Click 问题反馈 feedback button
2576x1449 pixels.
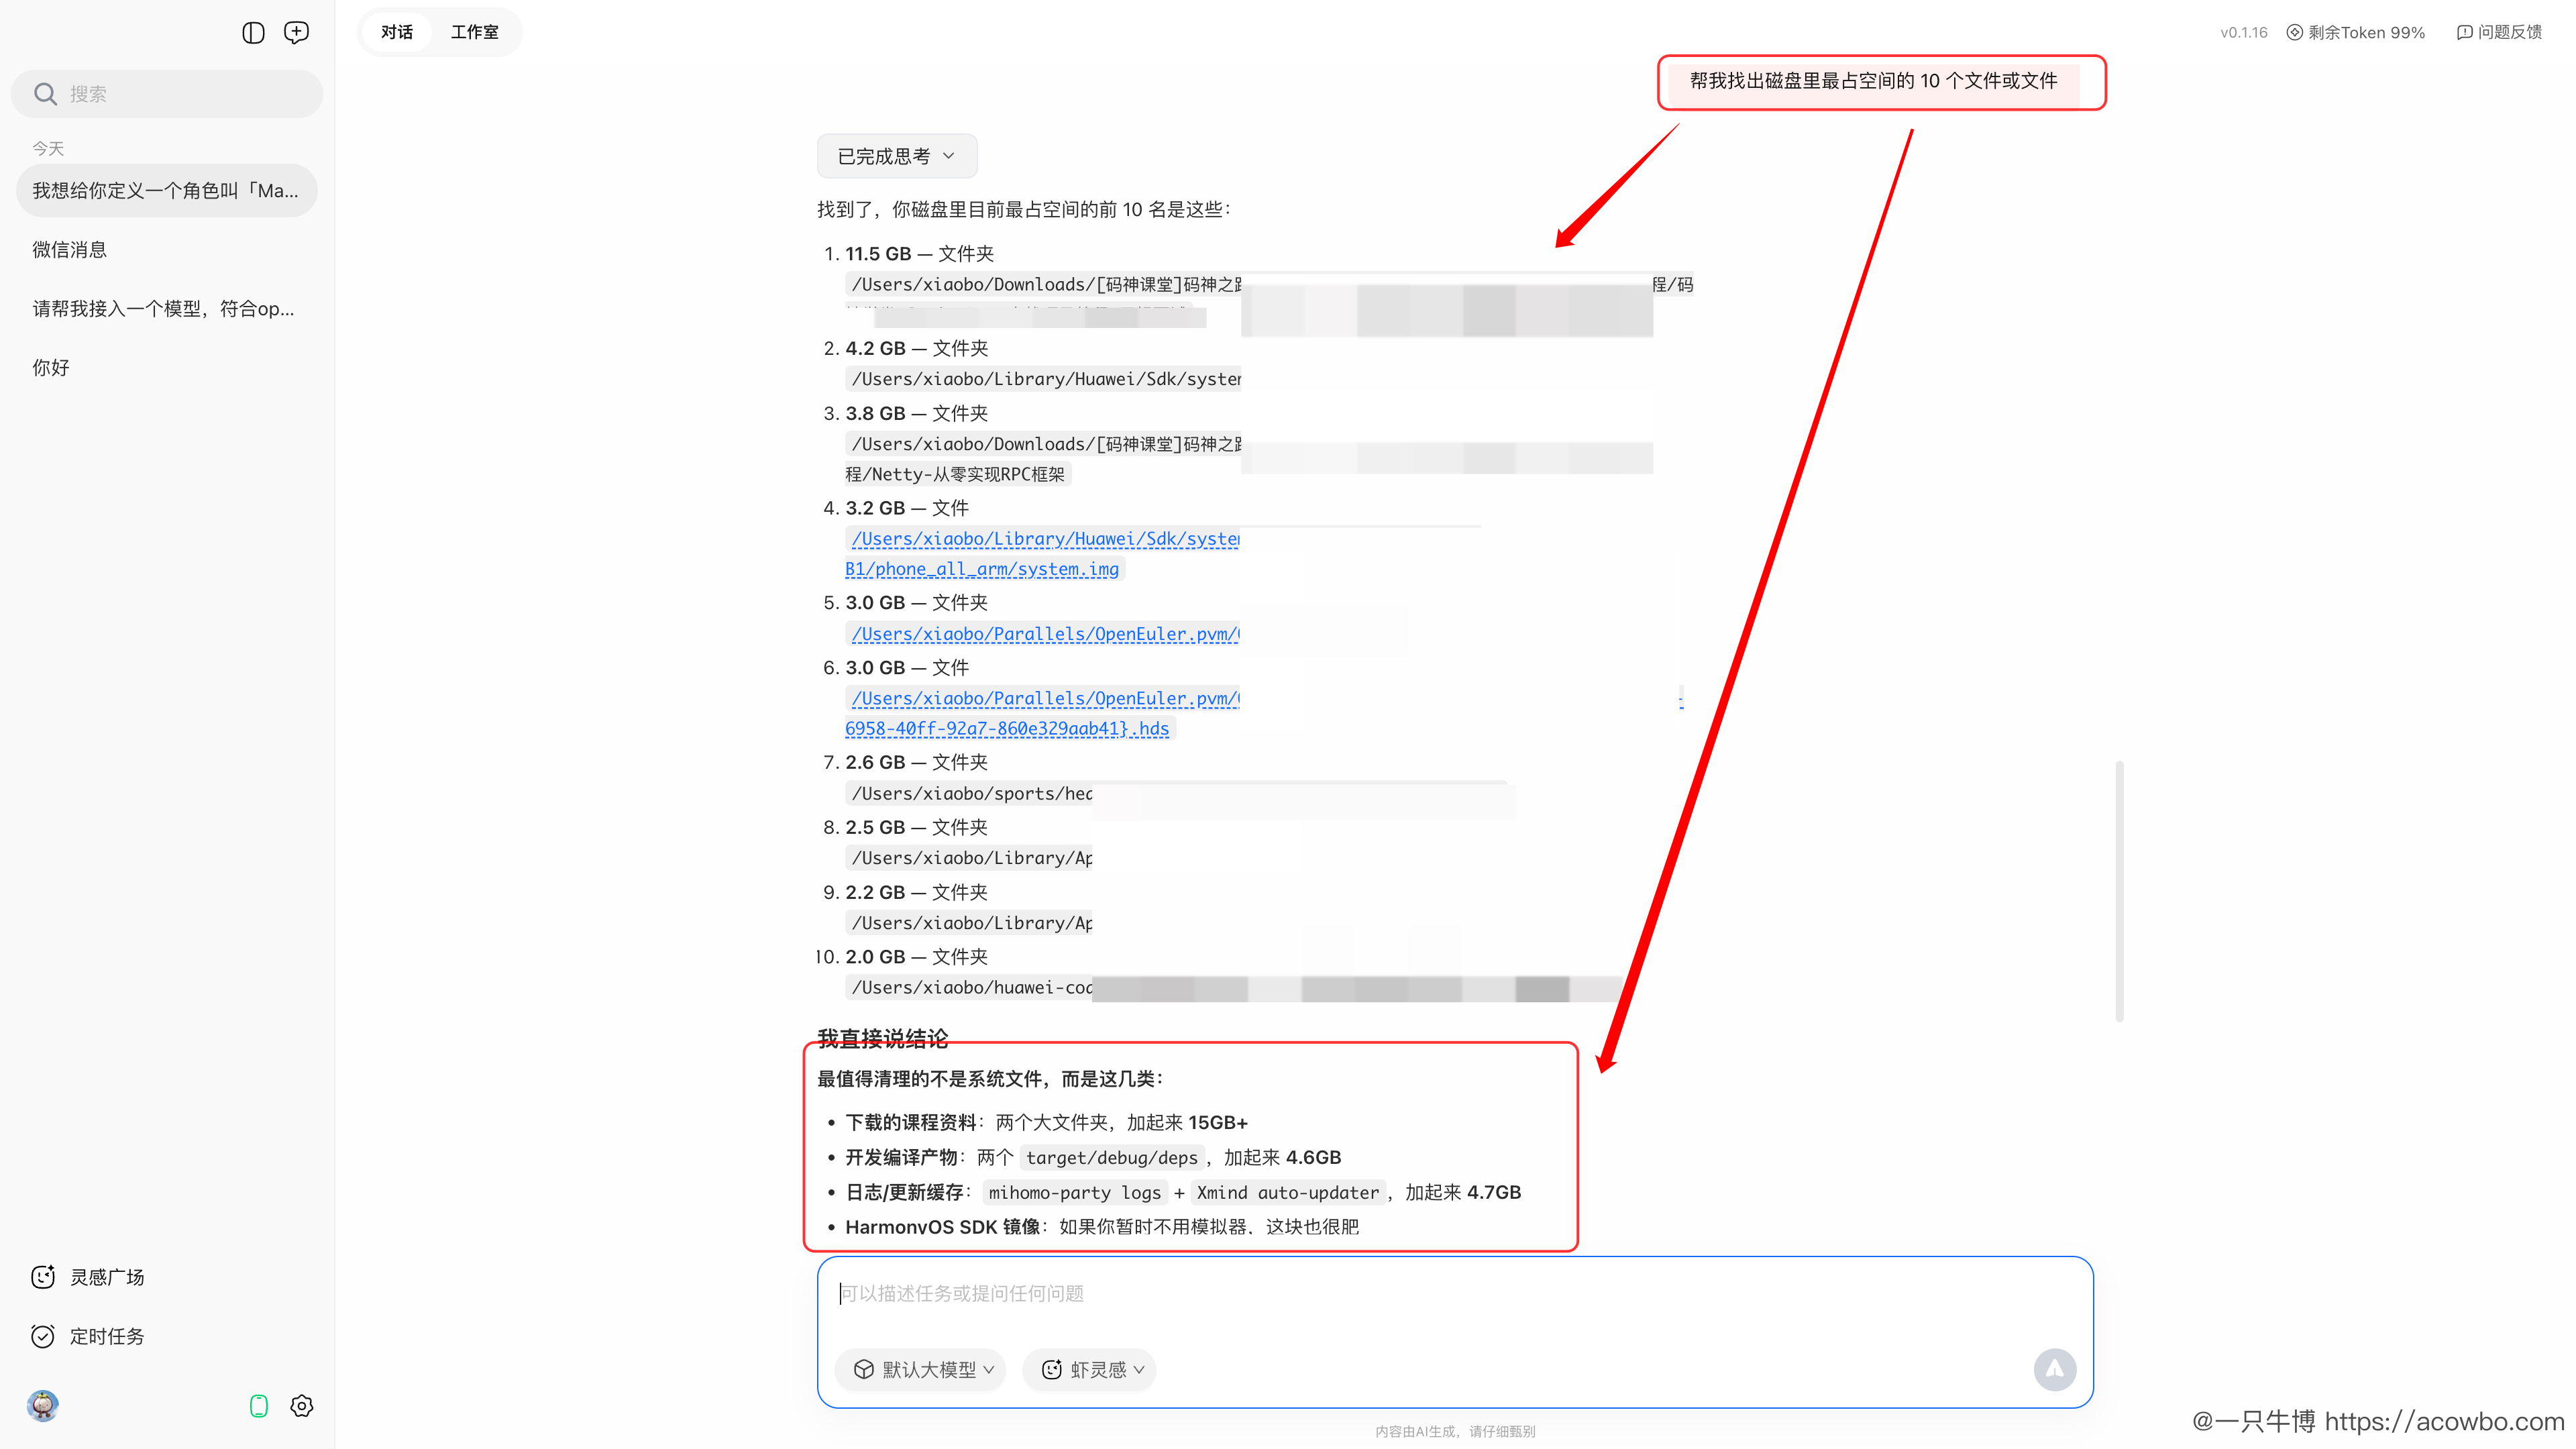tap(2498, 32)
